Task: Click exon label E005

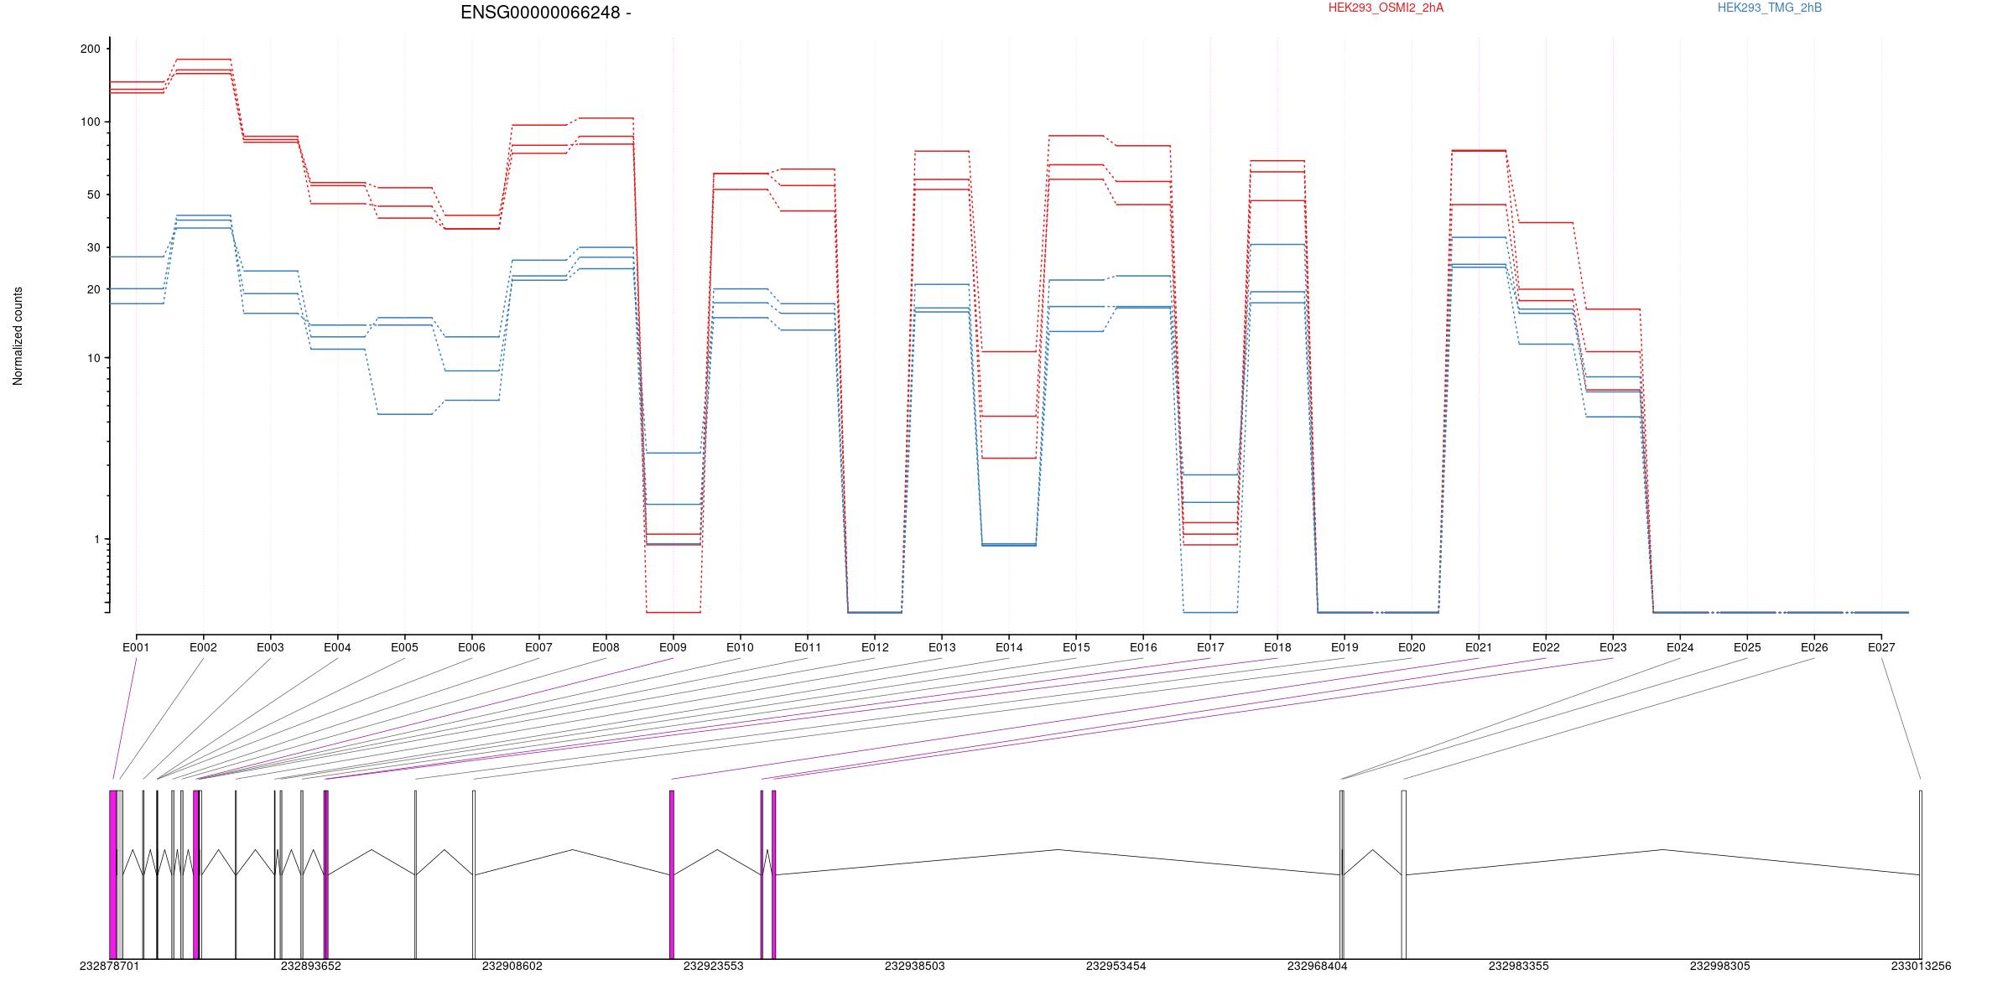Action: [404, 647]
